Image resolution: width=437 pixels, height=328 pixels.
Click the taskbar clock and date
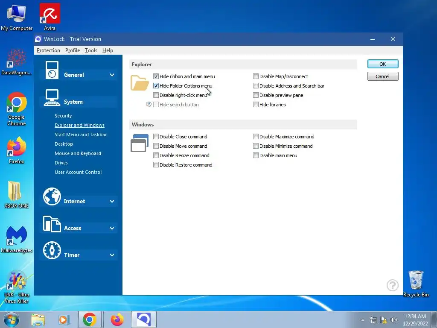tap(415, 320)
